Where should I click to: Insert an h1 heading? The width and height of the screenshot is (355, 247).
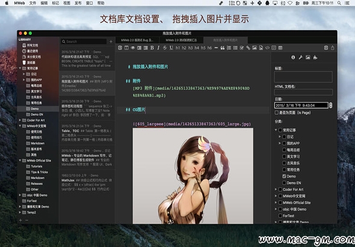tap(177, 47)
